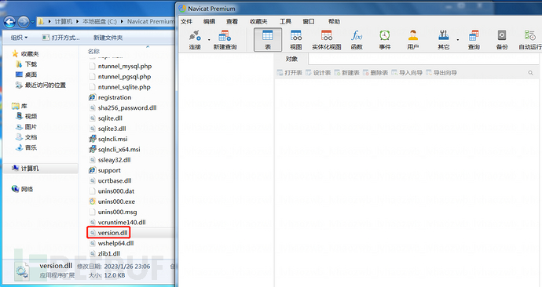Click Import Wizard (导入向导) button
542x287 pixels.
point(407,73)
